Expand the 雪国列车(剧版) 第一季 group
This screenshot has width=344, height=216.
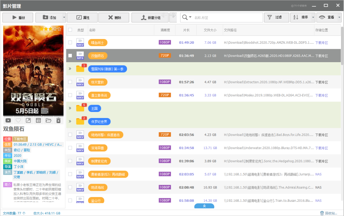point(70,69)
